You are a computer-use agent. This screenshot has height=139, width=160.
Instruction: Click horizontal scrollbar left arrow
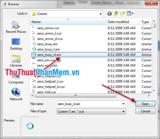pos(32,96)
